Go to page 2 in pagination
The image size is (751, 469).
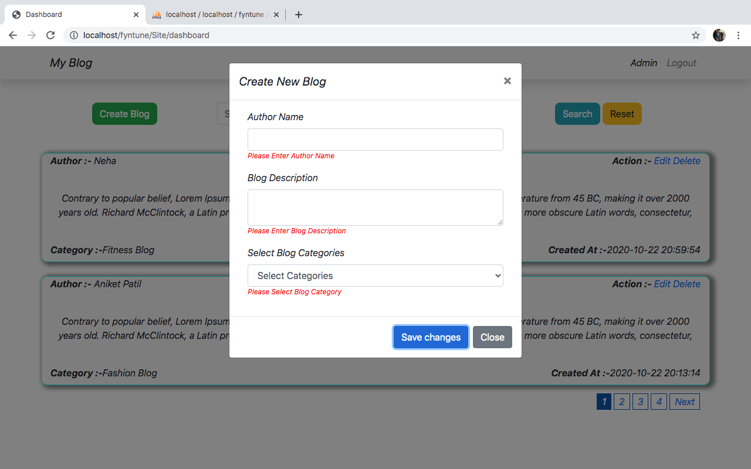(x=621, y=402)
